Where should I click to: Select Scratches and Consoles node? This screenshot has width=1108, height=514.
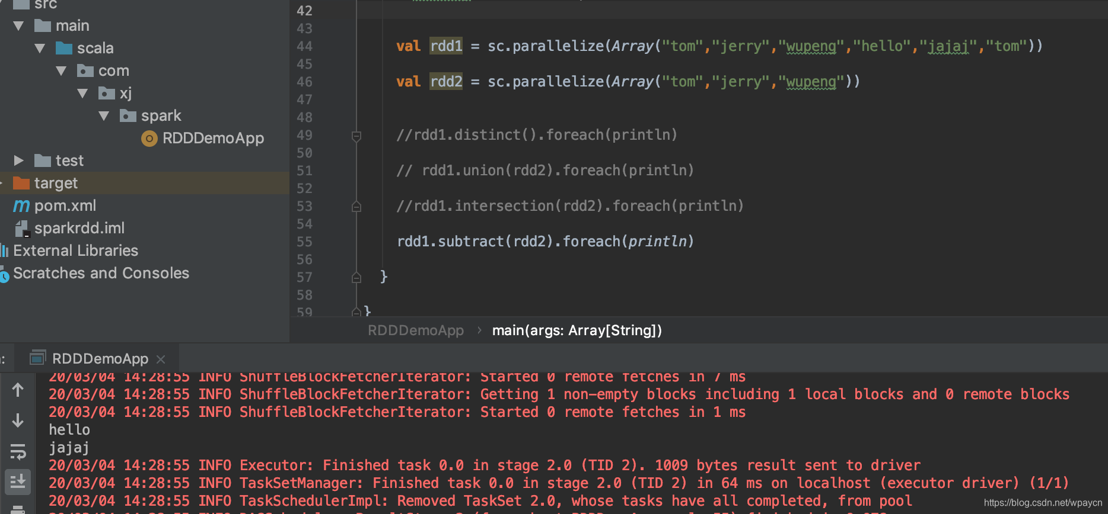(x=101, y=273)
